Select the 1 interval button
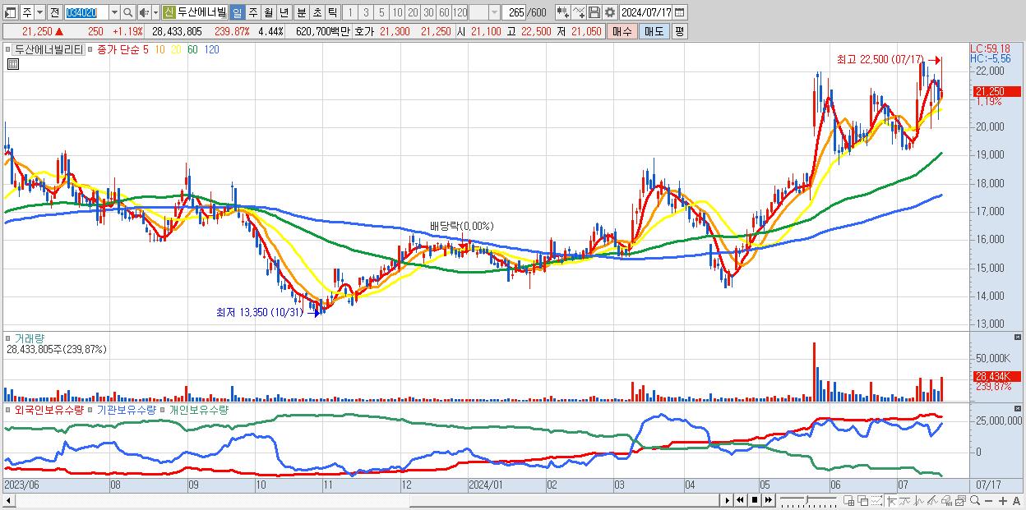 coord(349,12)
